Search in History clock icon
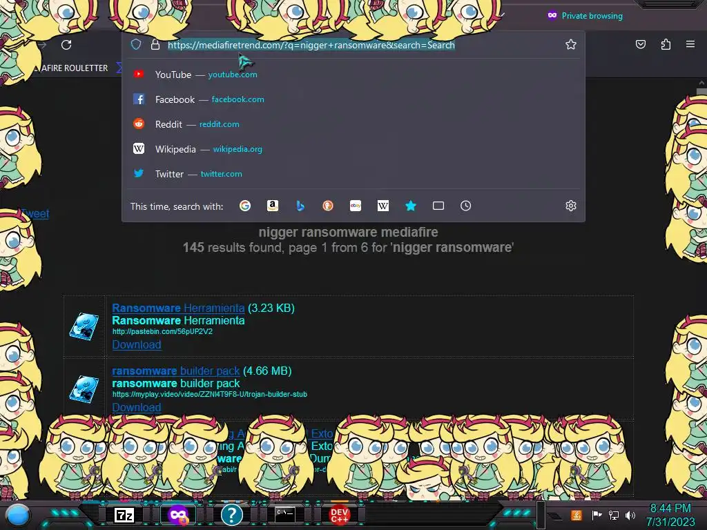 (x=466, y=206)
